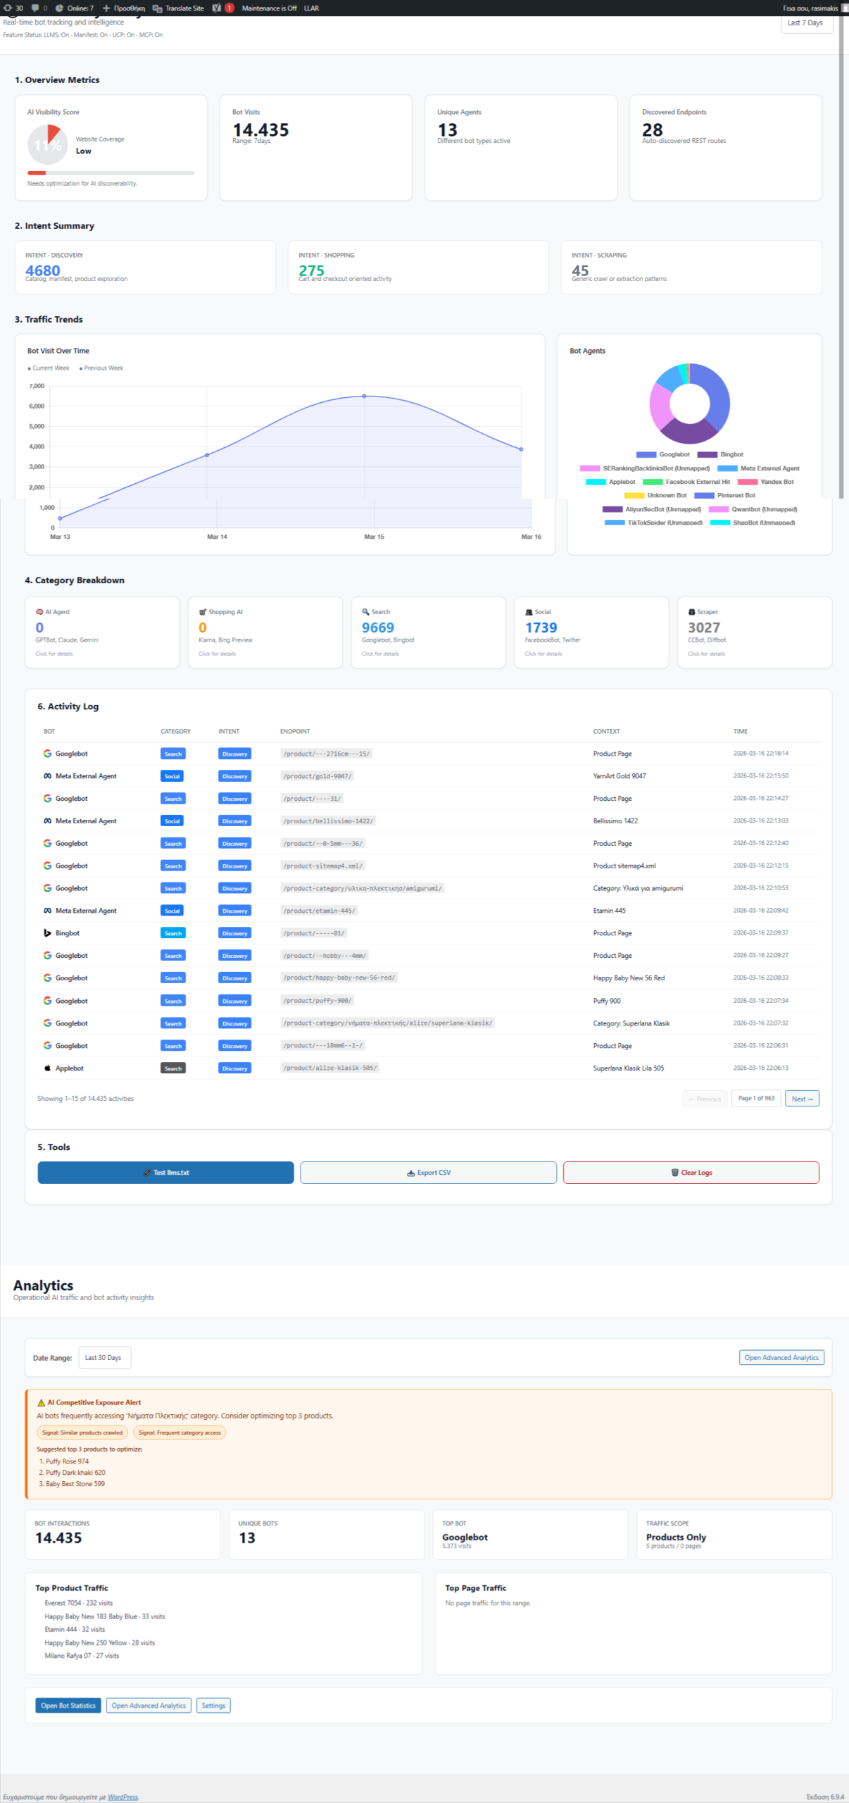This screenshot has height=1803, width=849.
Task: Click the Mar 15 data point on chart
Action: pos(364,397)
